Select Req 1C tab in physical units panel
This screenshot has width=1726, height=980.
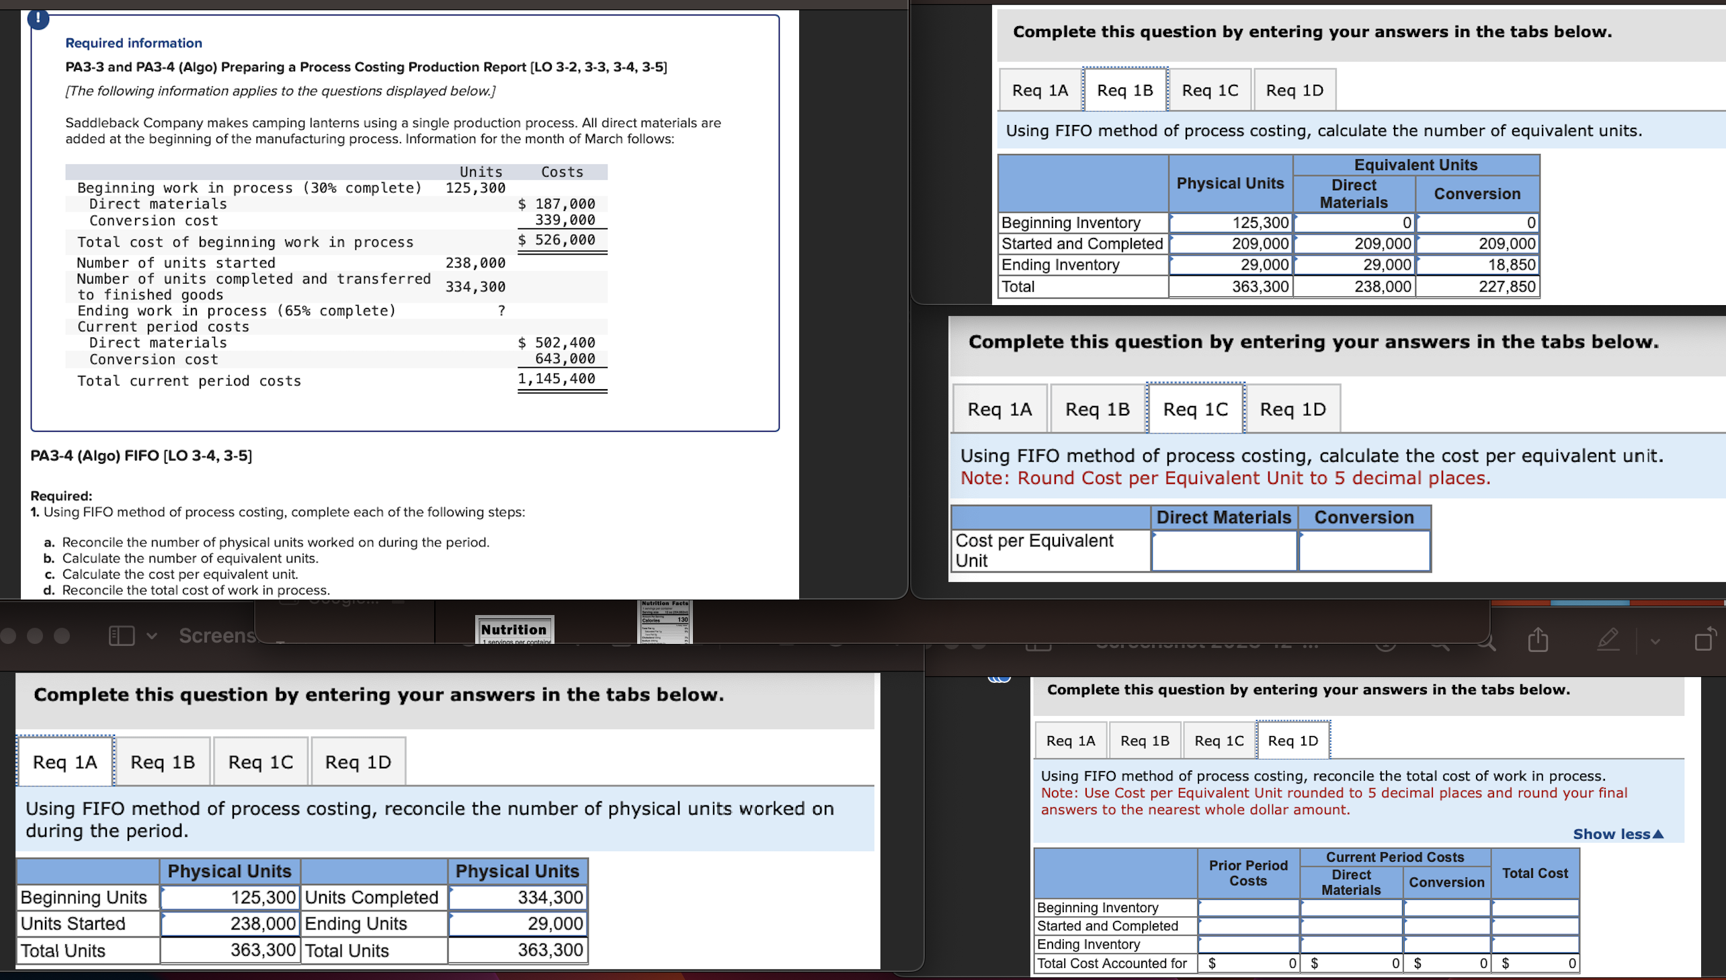point(260,762)
